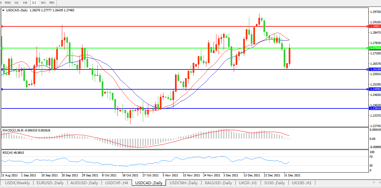Select the MN monthly timeframe
Viewport: 381px width, 188px height.
(52, 3)
